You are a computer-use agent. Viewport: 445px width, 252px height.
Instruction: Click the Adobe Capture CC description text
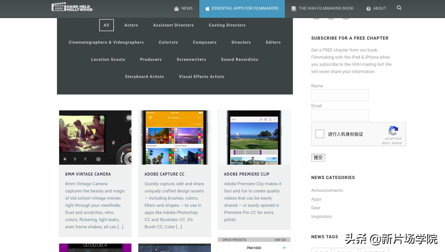tap(174, 205)
